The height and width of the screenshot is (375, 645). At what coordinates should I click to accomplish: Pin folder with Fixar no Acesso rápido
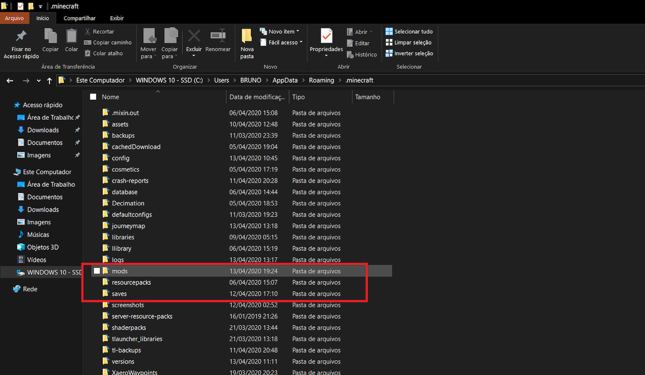click(21, 44)
